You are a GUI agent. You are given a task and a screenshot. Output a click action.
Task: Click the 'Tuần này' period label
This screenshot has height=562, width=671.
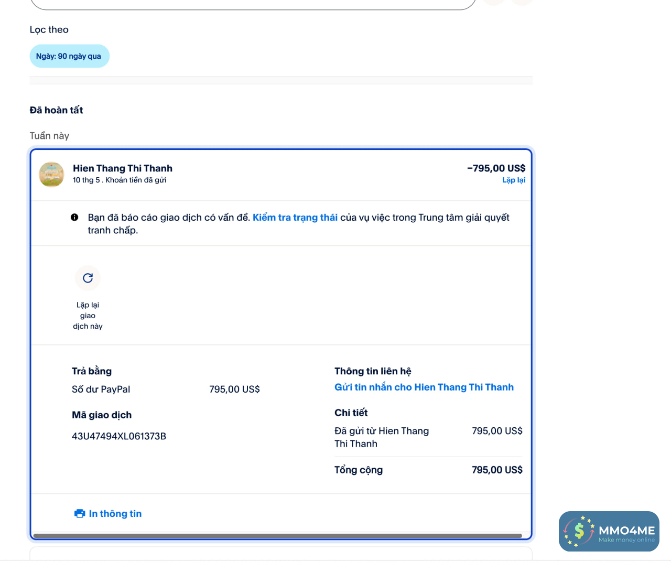pos(49,136)
